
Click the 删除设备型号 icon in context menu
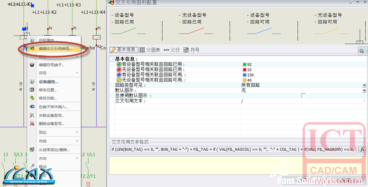pyautogui.click(x=32, y=123)
